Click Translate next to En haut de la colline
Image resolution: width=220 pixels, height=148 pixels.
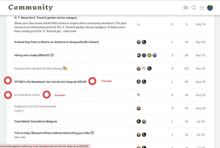(x=60, y=95)
